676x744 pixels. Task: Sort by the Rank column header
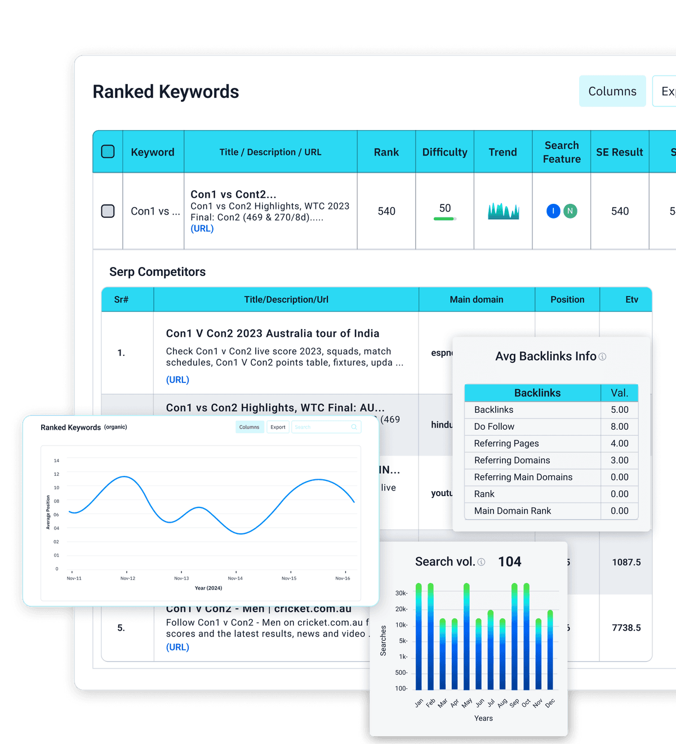pyautogui.click(x=386, y=152)
